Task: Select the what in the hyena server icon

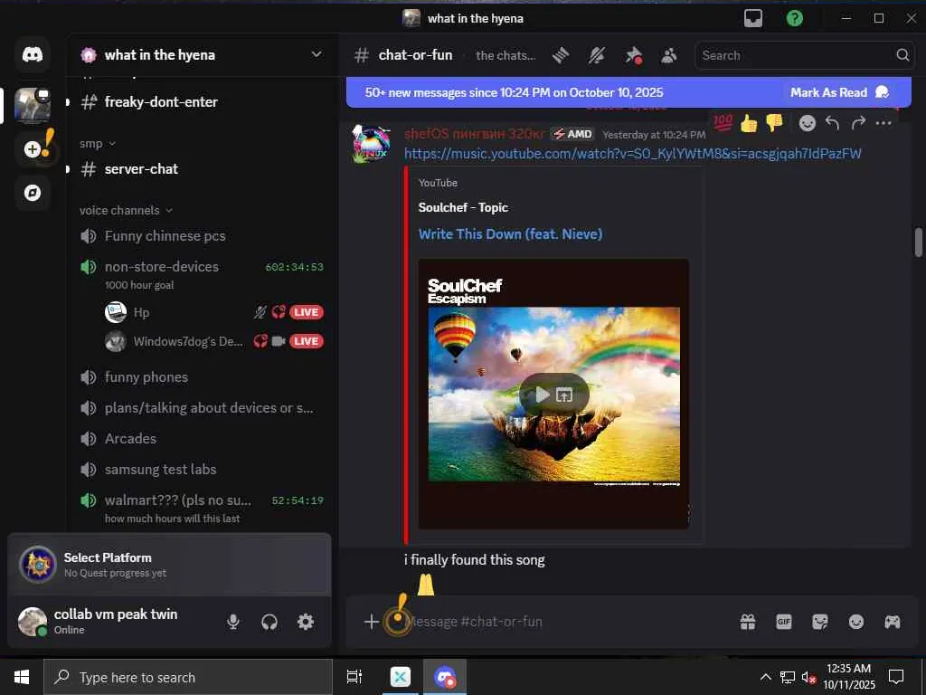Action: (x=33, y=105)
